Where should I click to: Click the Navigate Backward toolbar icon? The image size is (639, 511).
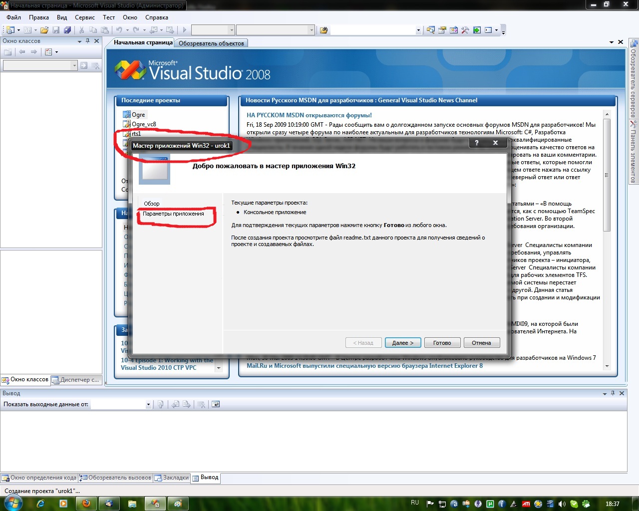coord(154,30)
